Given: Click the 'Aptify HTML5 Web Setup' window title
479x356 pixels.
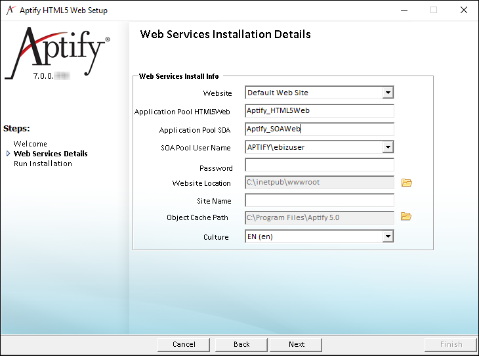Looking at the screenshot, I should pyautogui.click(x=64, y=11).
